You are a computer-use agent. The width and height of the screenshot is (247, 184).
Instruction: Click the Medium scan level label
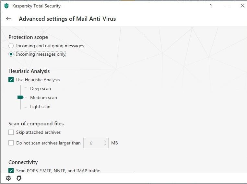[x=43, y=98]
